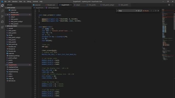The width and height of the screenshot is (175, 98).
Task: Click the split editor icon
Action: pos(169,5)
